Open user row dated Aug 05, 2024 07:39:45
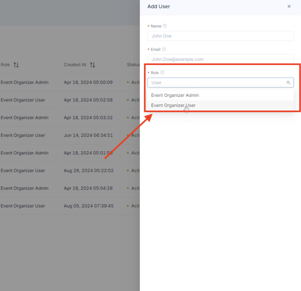Image resolution: width=301 pixels, height=291 pixels. (x=88, y=206)
